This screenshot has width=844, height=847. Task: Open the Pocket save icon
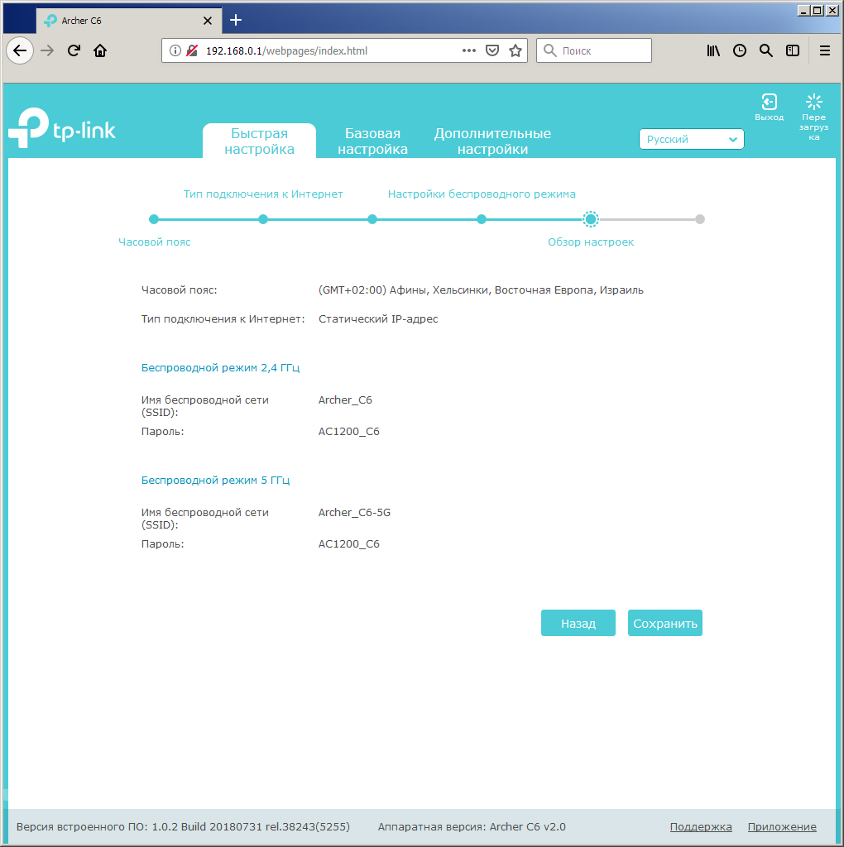[x=492, y=50]
